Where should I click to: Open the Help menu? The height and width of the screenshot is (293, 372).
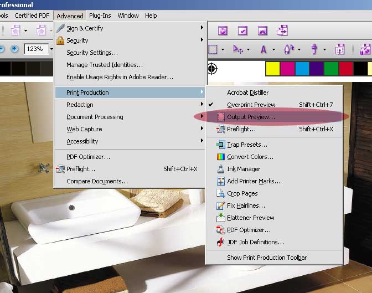click(151, 16)
